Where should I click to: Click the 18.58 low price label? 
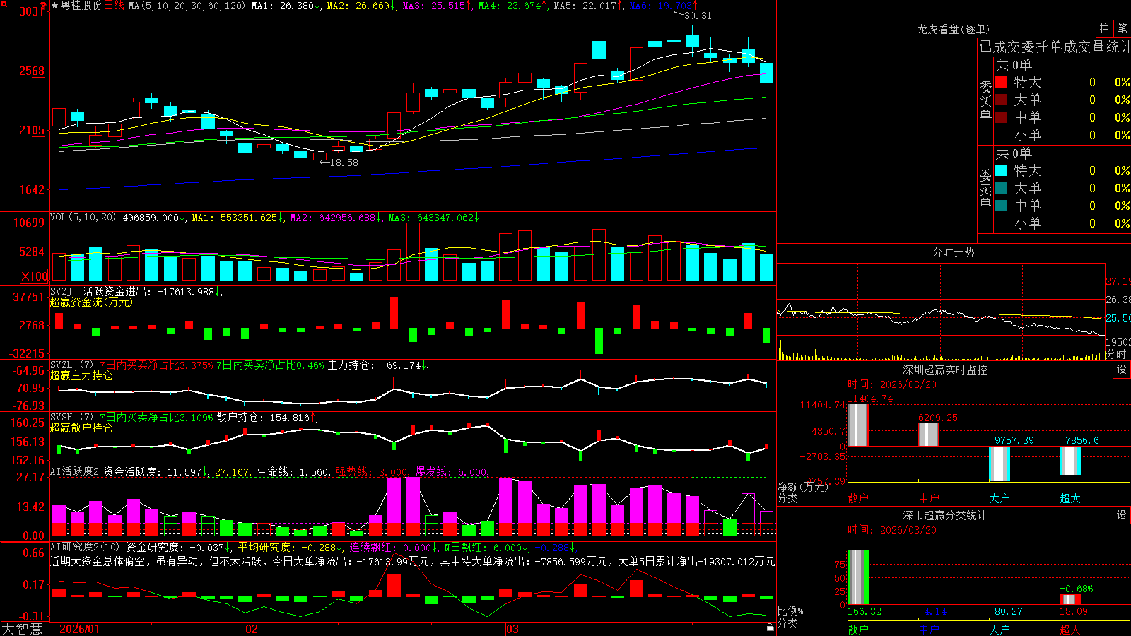pyautogui.click(x=344, y=163)
